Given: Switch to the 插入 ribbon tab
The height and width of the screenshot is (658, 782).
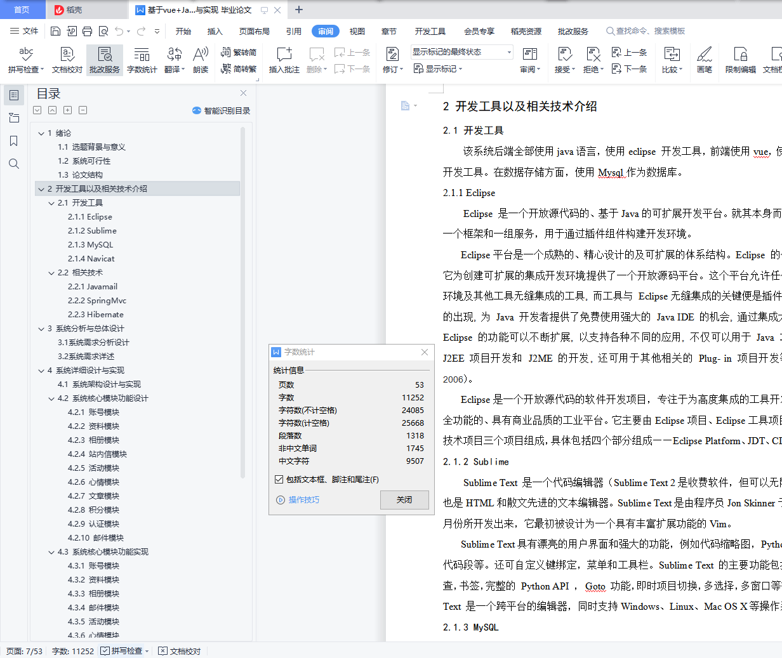Looking at the screenshot, I should click(215, 31).
